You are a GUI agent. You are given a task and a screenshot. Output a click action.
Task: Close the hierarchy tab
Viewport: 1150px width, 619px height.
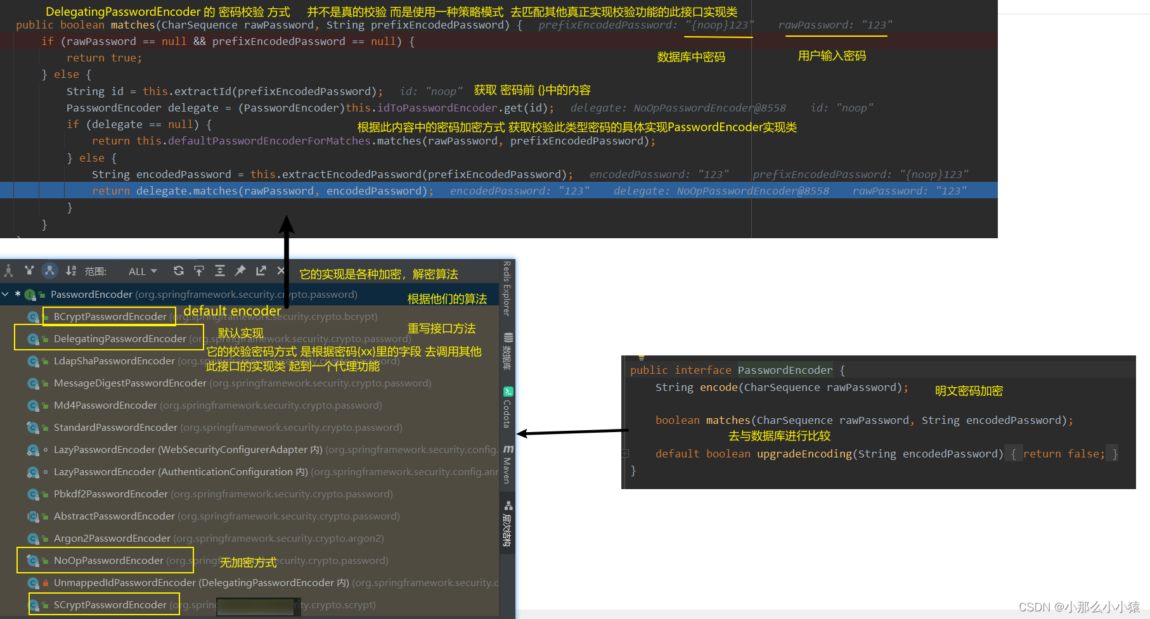tap(281, 271)
